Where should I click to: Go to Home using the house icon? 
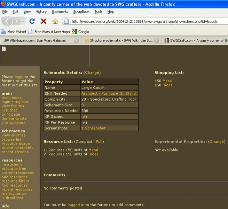(55, 21)
